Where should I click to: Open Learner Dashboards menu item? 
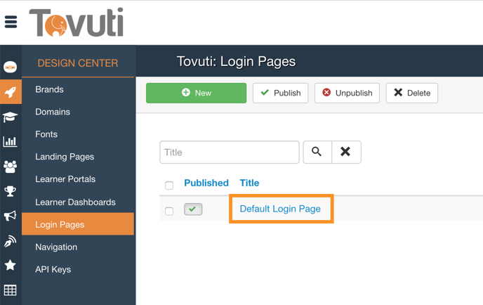(x=75, y=202)
